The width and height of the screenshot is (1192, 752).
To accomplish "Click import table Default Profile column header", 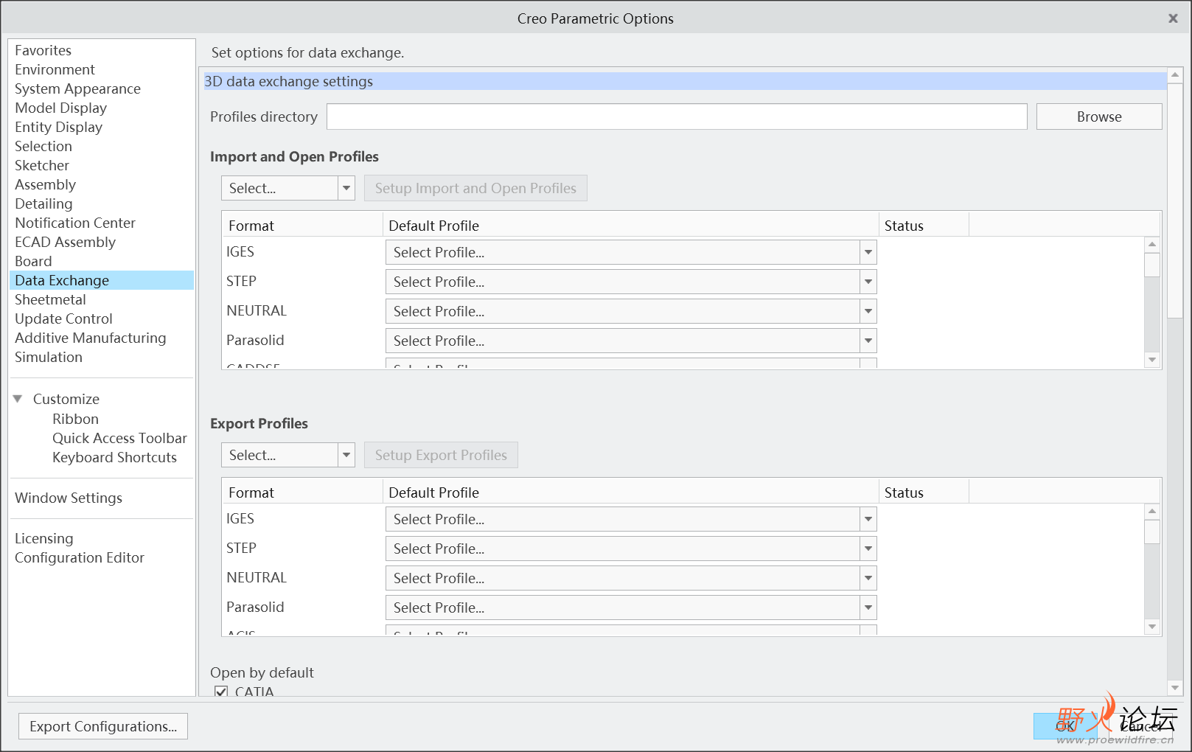I will (x=630, y=226).
